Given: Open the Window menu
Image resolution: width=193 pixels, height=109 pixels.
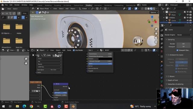Looking at the screenshot, I should (x=24, y=5).
